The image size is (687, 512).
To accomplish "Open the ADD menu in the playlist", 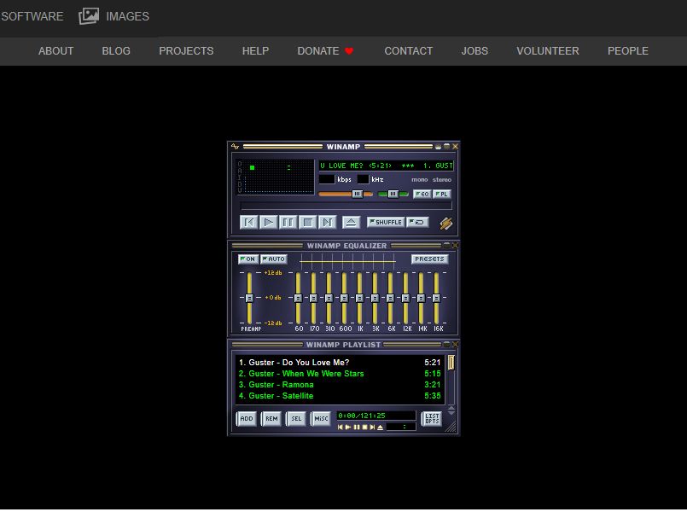I will [x=247, y=419].
